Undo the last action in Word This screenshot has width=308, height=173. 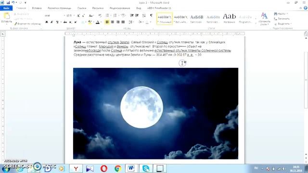(13, 2)
